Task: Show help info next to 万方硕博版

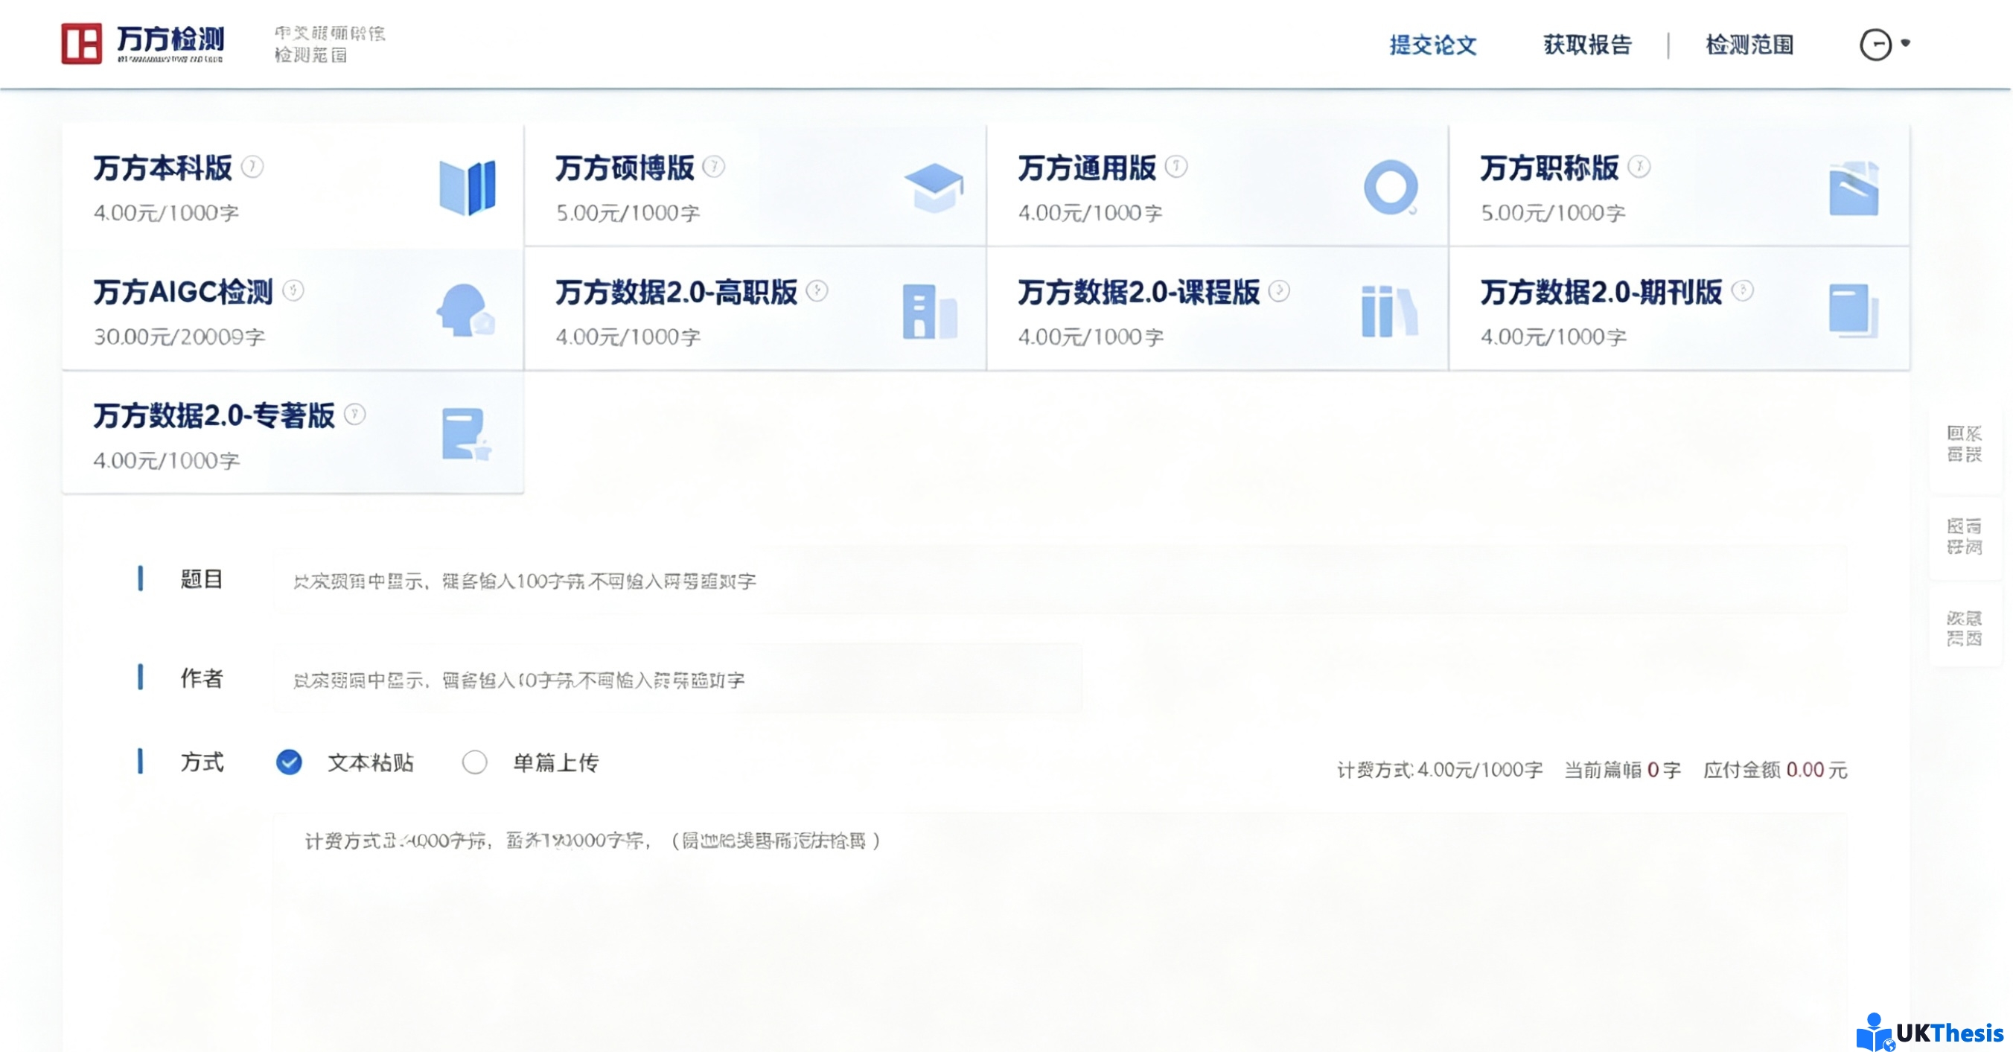Action: coord(713,168)
